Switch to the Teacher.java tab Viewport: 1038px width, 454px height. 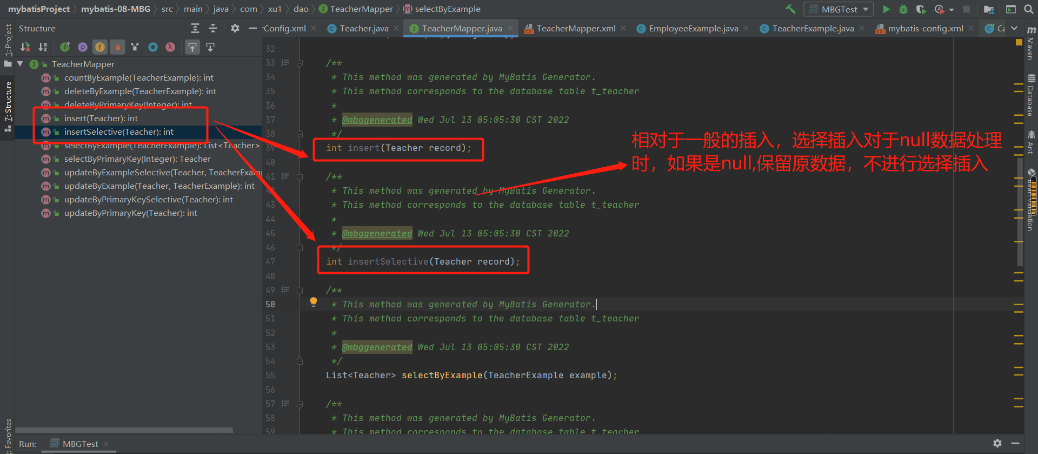coord(364,28)
